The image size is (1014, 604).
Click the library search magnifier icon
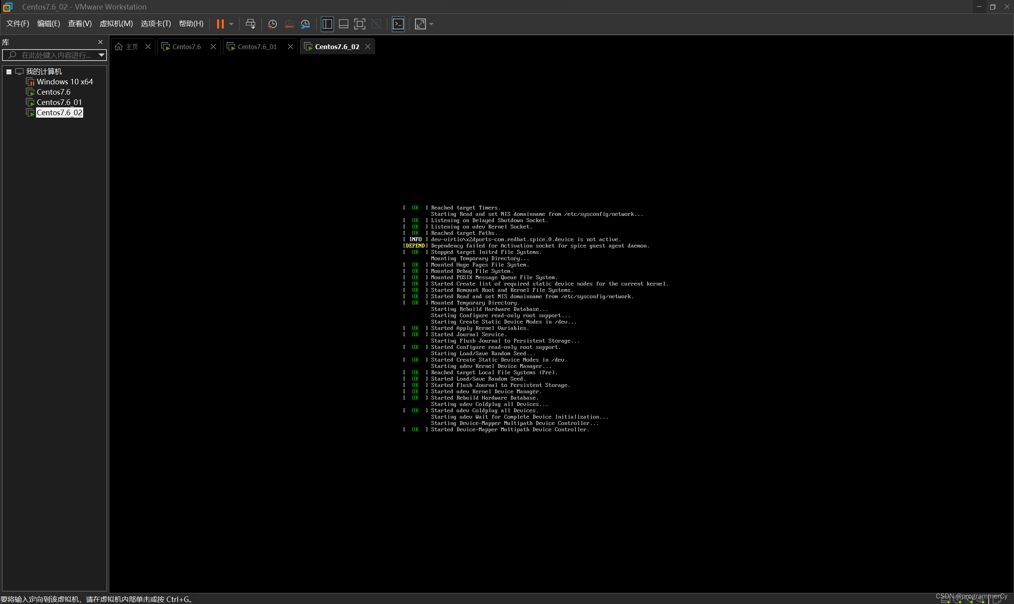point(12,55)
